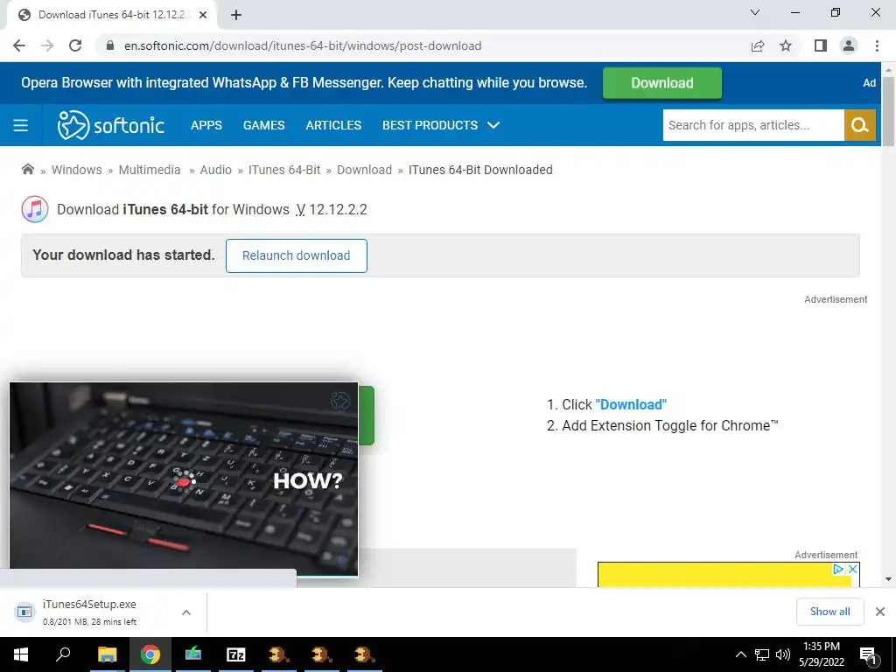
Task: Click the iTunes music note app icon
Action: (35, 209)
